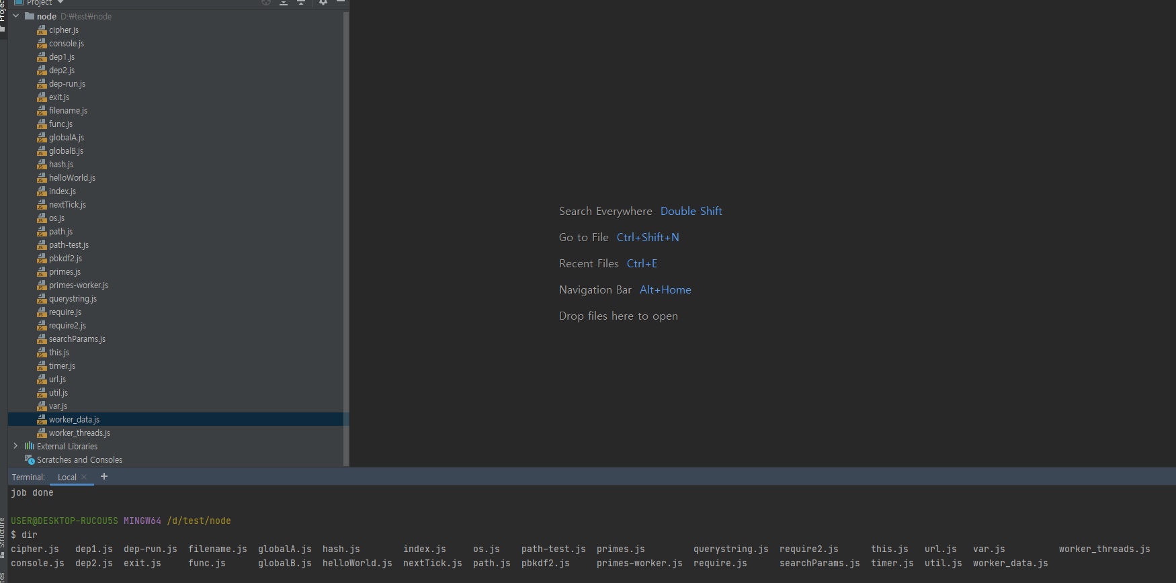Click the External Libraries bar-chart icon
Screen dimensions: 1176x583
tap(30, 446)
